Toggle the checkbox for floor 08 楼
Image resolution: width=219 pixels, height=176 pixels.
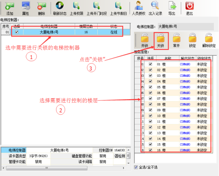pyautogui.click(x=150, y=104)
